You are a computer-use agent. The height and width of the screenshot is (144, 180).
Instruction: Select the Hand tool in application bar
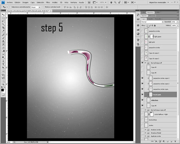111,2
